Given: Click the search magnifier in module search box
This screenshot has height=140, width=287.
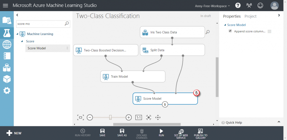Looking at the screenshot, I should pos(67,24).
